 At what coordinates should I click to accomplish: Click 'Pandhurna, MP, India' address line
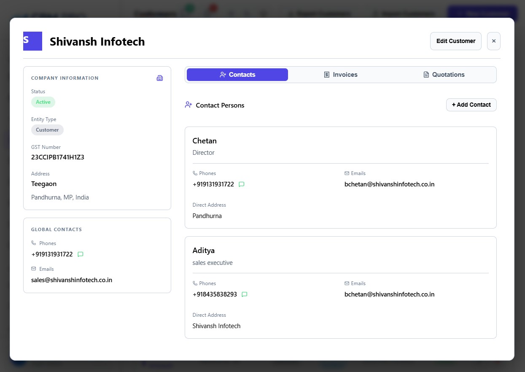coord(60,197)
